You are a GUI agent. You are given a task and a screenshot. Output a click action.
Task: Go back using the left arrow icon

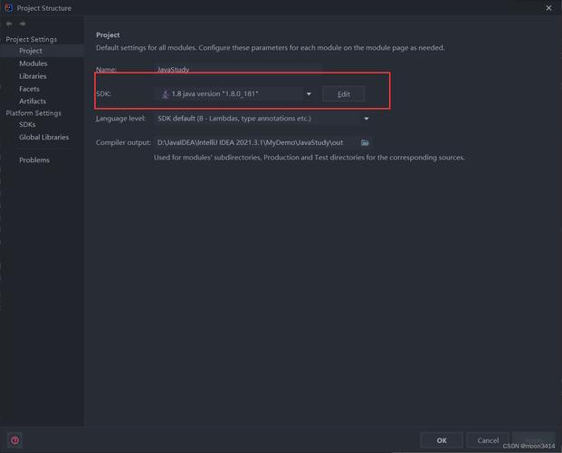point(9,24)
